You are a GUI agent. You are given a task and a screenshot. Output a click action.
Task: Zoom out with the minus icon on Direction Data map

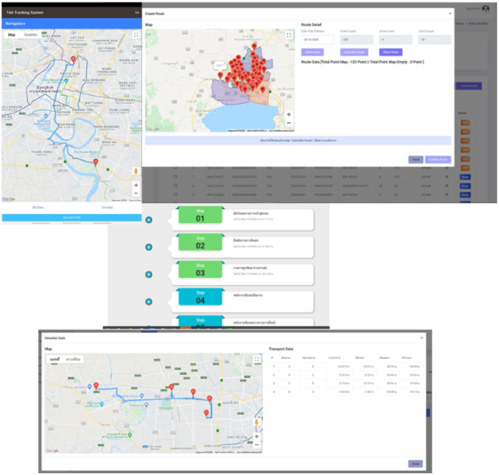click(257, 445)
